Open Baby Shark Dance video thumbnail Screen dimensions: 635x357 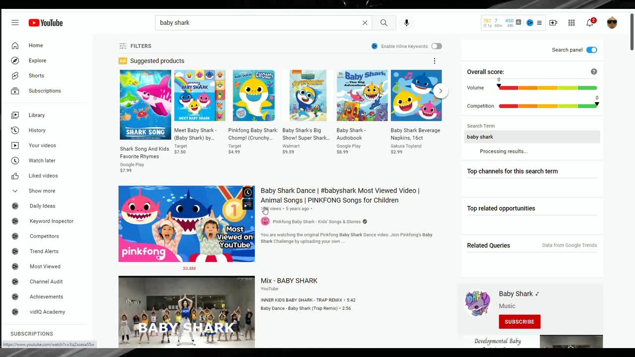pos(187,224)
